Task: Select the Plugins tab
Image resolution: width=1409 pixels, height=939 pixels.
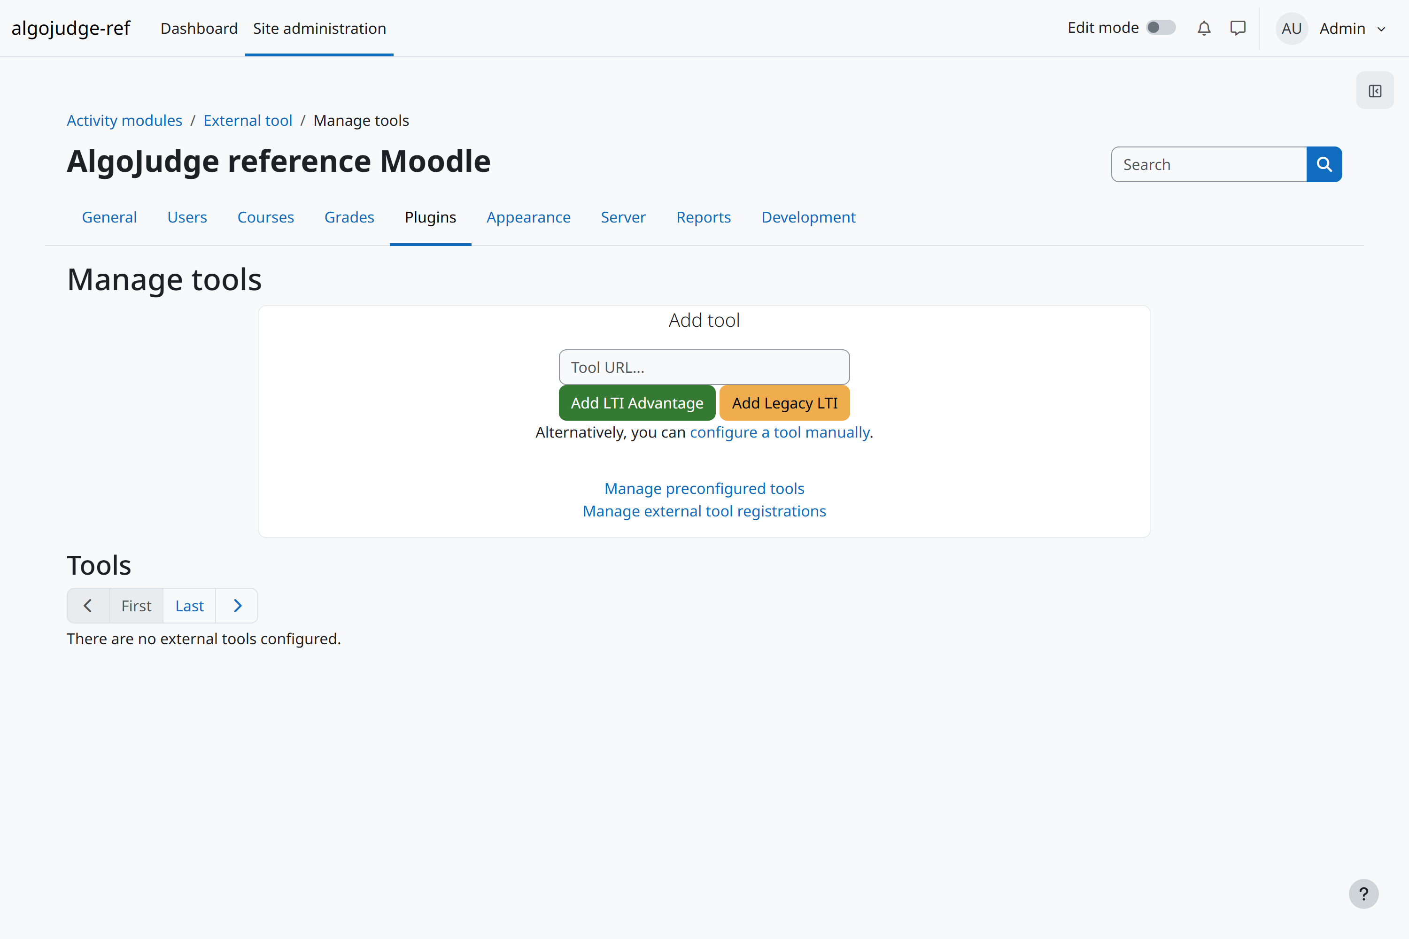Action: (430, 217)
